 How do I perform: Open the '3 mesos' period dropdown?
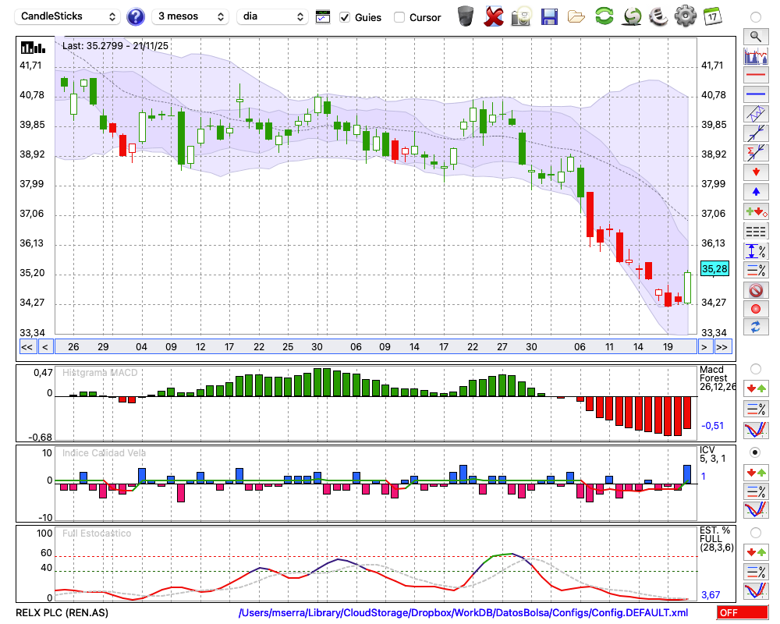coord(190,16)
